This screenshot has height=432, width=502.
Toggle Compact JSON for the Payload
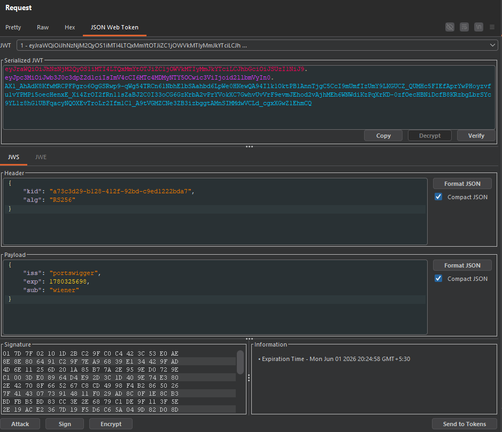pyautogui.click(x=438, y=279)
